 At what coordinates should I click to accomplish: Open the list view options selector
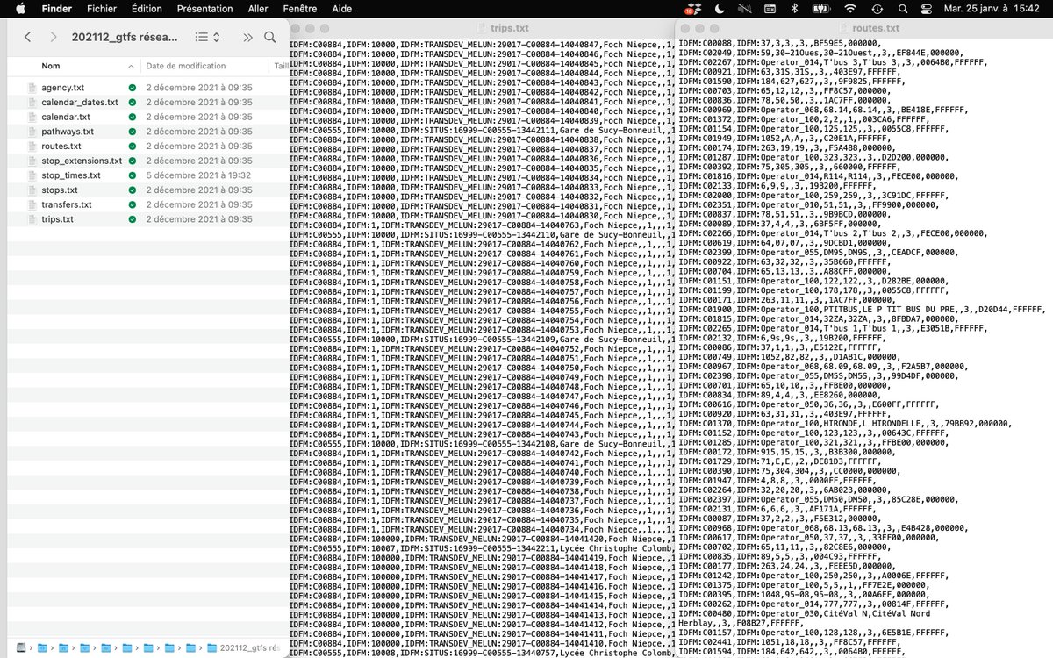pyautogui.click(x=207, y=38)
